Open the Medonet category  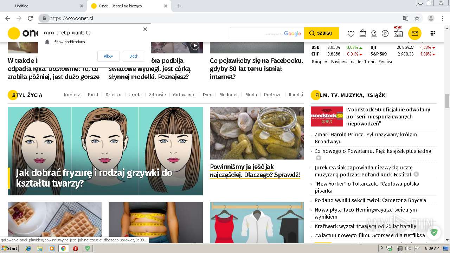tap(229, 95)
